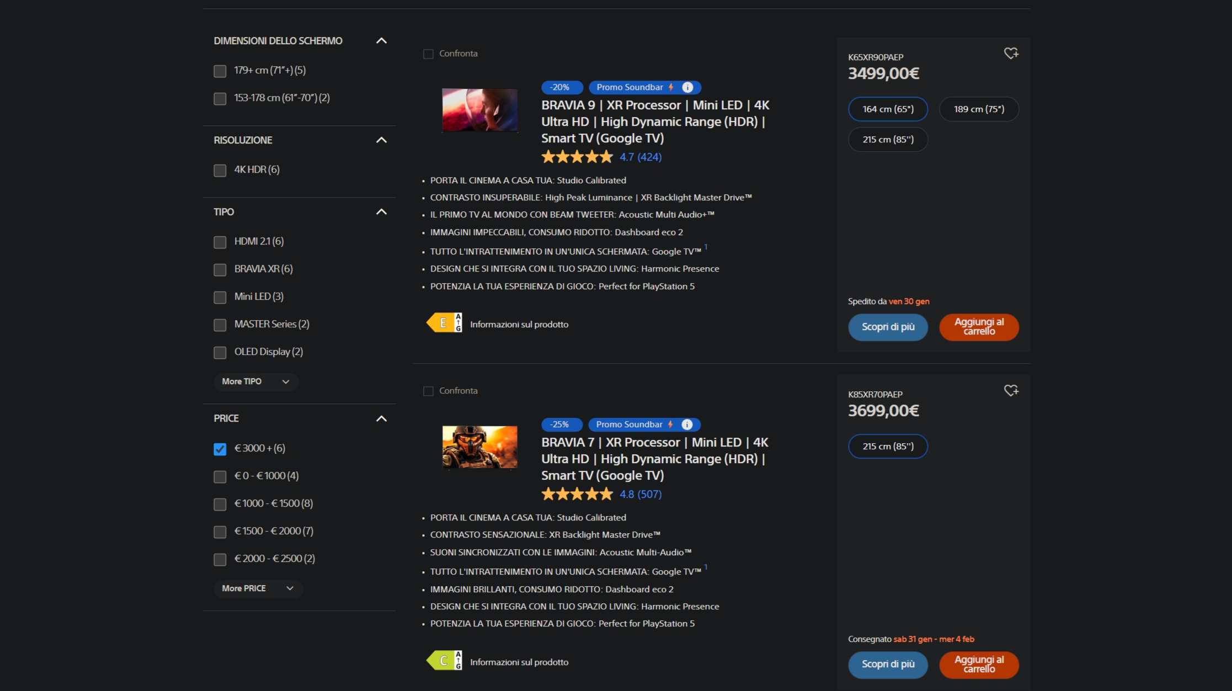The height and width of the screenshot is (691, 1232).
Task: Check Confronta for BRAVIA 9
Action: (x=428, y=54)
